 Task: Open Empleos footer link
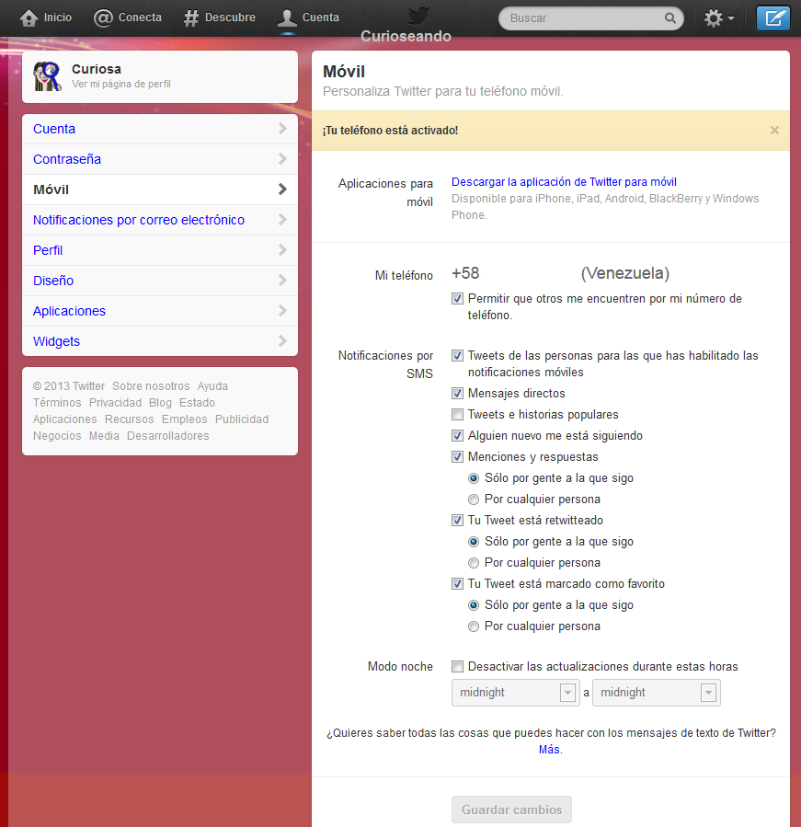point(184,419)
